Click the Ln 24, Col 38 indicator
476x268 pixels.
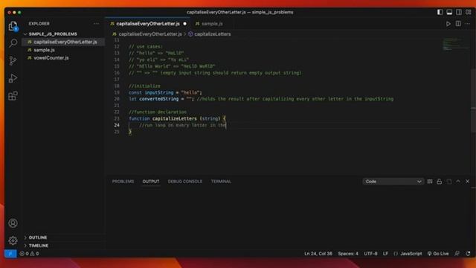click(318, 253)
